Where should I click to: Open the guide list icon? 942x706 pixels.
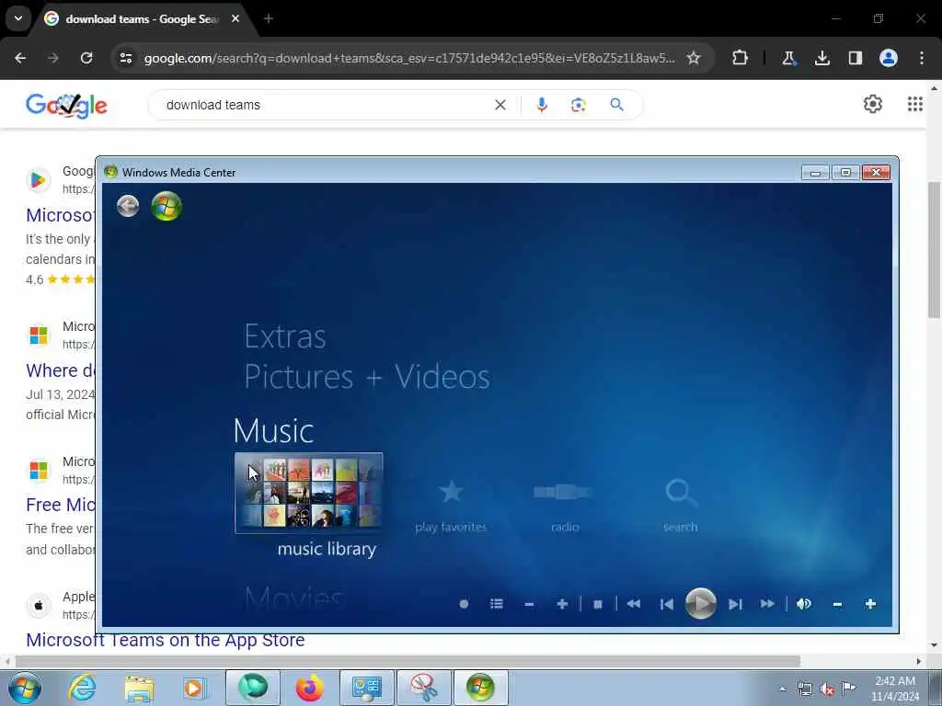click(496, 604)
